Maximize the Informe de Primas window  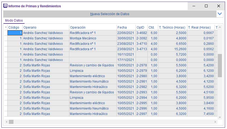point(206,6)
